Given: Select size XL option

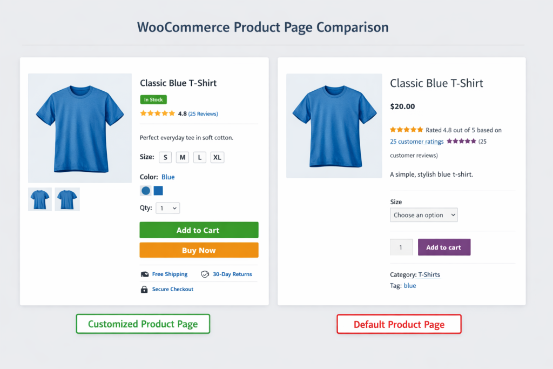Looking at the screenshot, I should pos(217,157).
